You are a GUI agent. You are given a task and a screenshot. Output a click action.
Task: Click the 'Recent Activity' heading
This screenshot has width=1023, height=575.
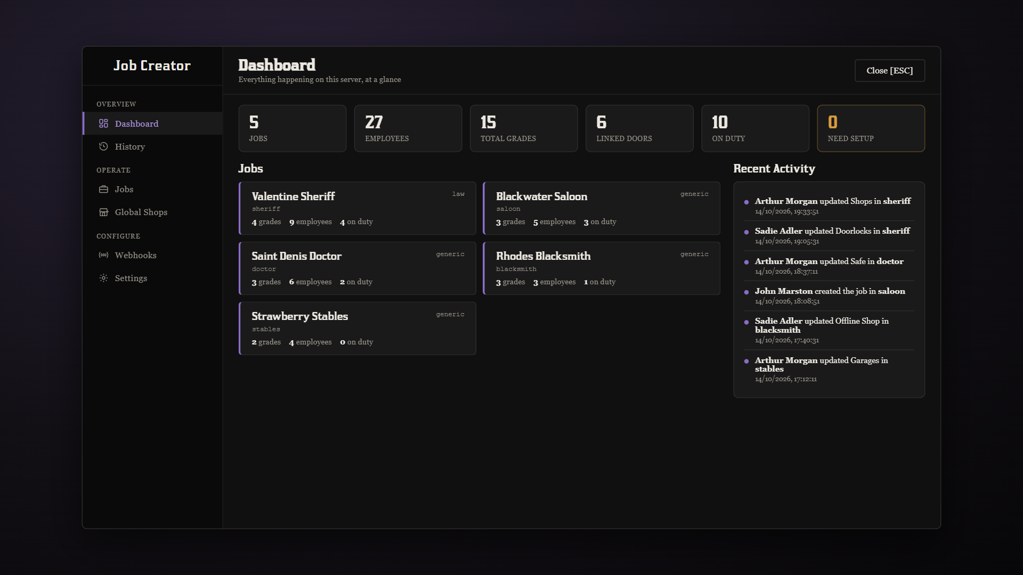(x=774, y=169)
